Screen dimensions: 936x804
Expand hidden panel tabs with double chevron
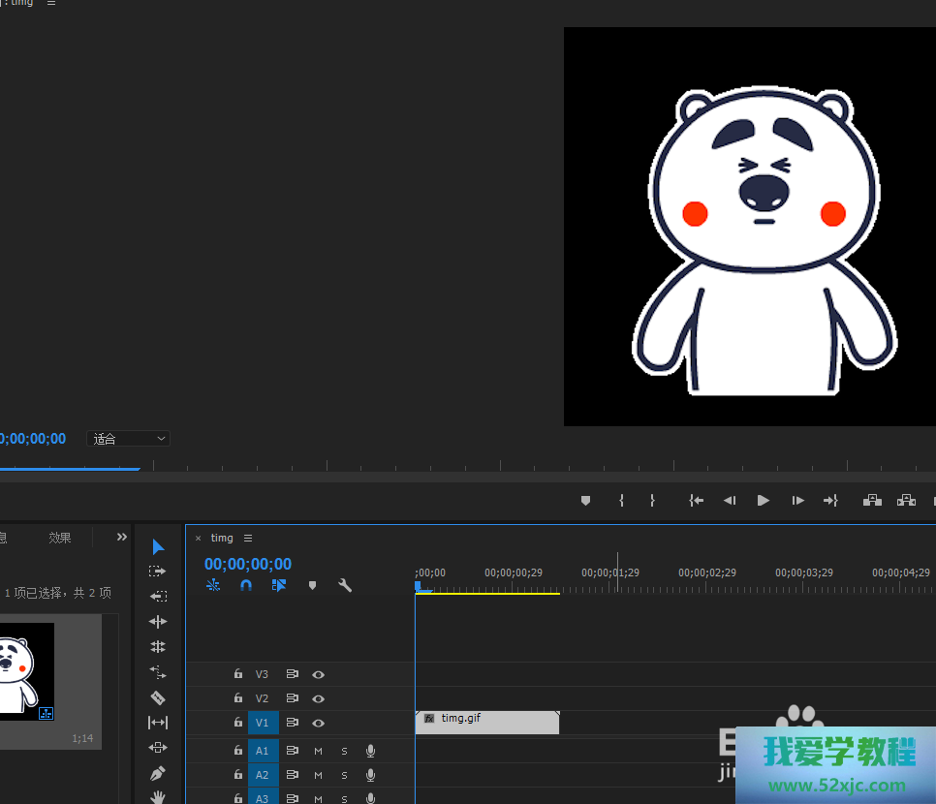tap(122, 537)
